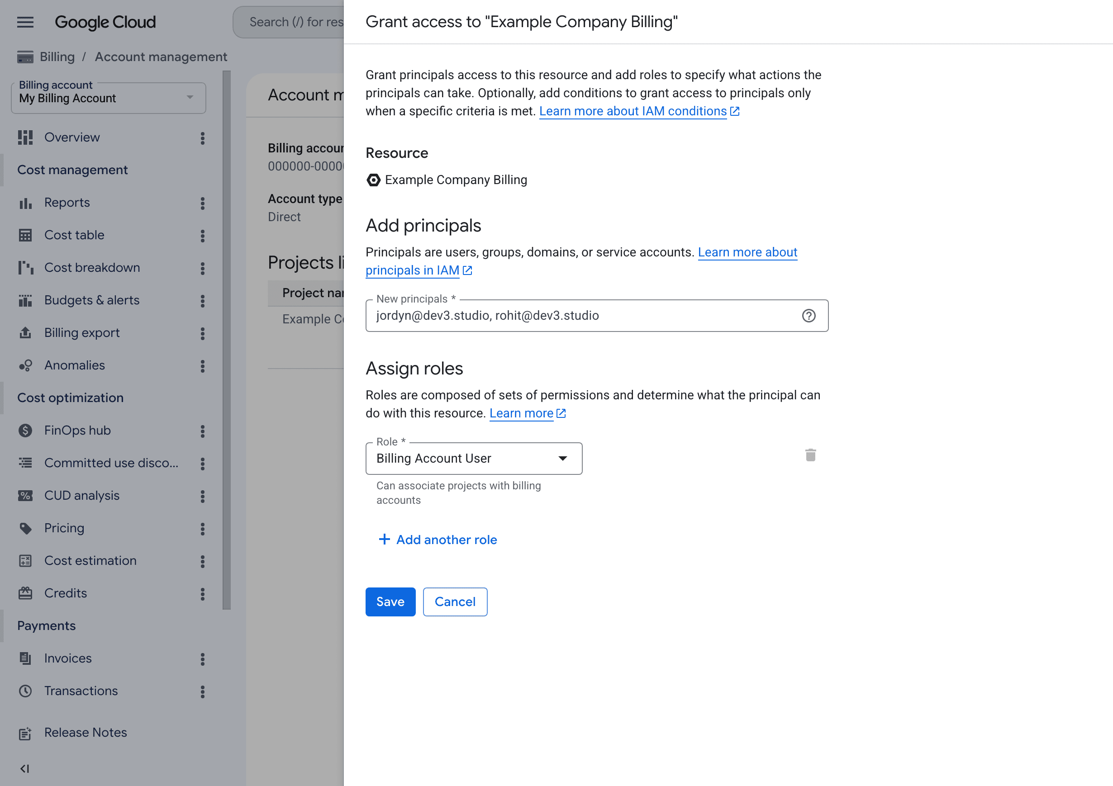Open more options menu for Reports

point(203,204)
